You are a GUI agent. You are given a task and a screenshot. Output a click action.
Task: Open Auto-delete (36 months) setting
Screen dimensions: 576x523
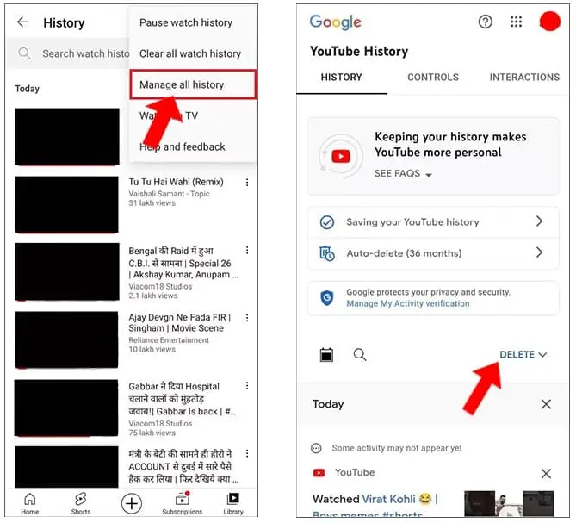point(433,253)
